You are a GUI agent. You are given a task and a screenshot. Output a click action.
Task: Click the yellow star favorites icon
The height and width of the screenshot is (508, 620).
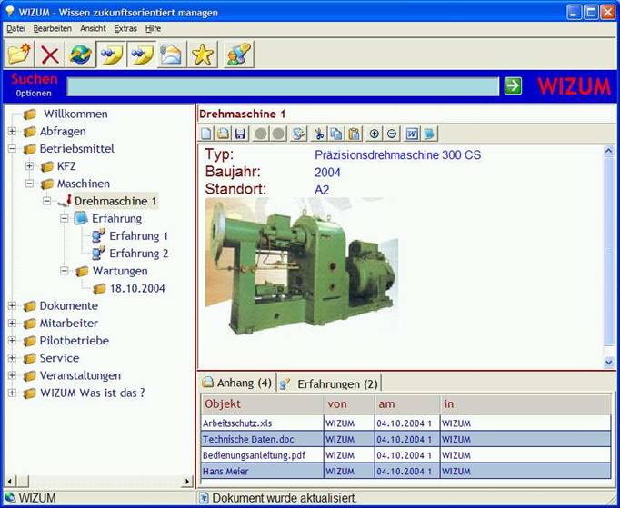pyautogui.click(x=203, y=55)
